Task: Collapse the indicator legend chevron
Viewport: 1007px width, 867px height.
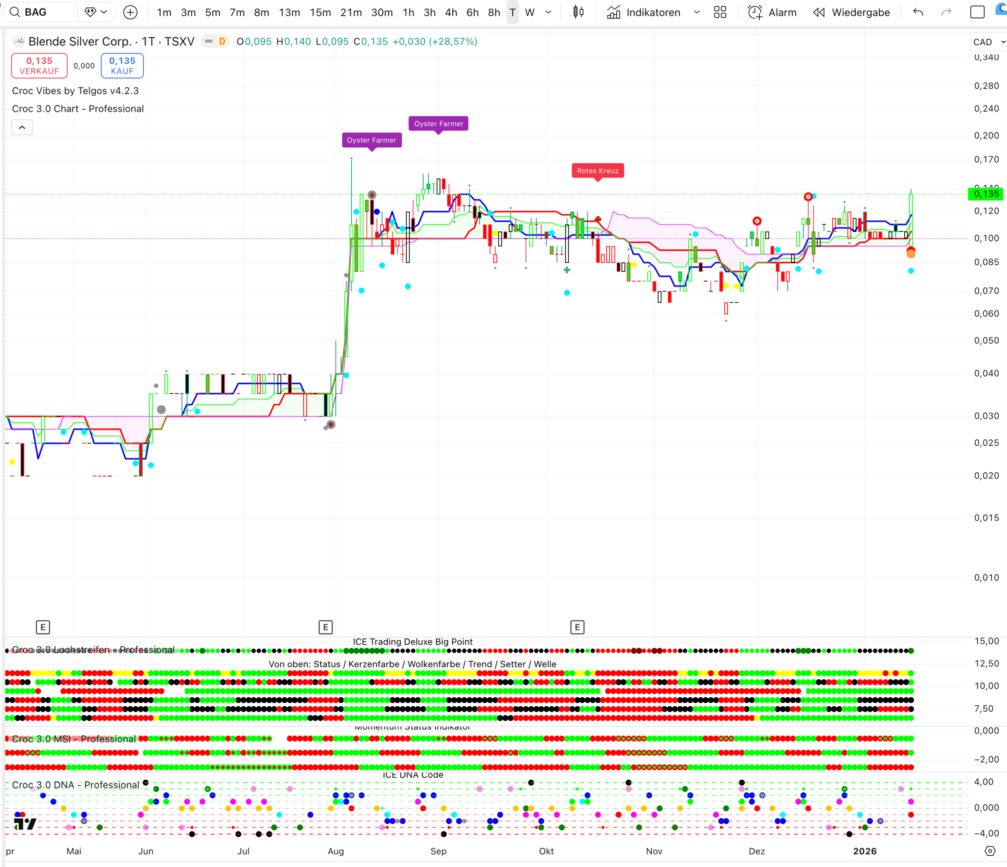Action: (x=22, y=127)
